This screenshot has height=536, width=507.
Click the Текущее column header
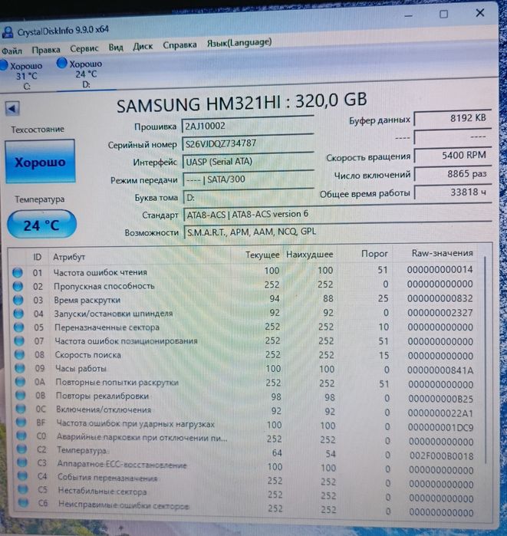coord(262,255)
